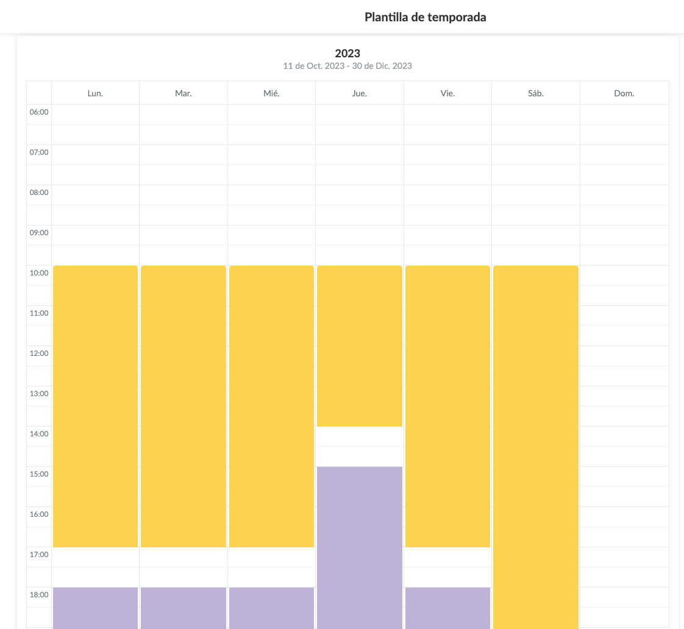This screenshot has height=629, width=684.
Task: Select the yellow Monday shift block
Action: [95, 406]
